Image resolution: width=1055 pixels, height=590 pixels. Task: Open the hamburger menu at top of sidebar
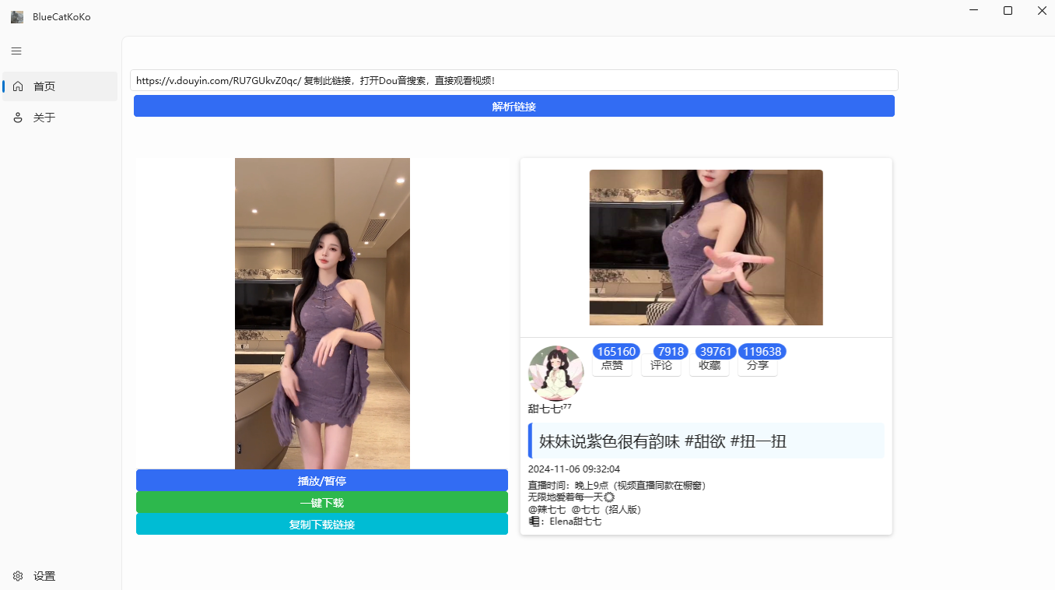[16, 51]
